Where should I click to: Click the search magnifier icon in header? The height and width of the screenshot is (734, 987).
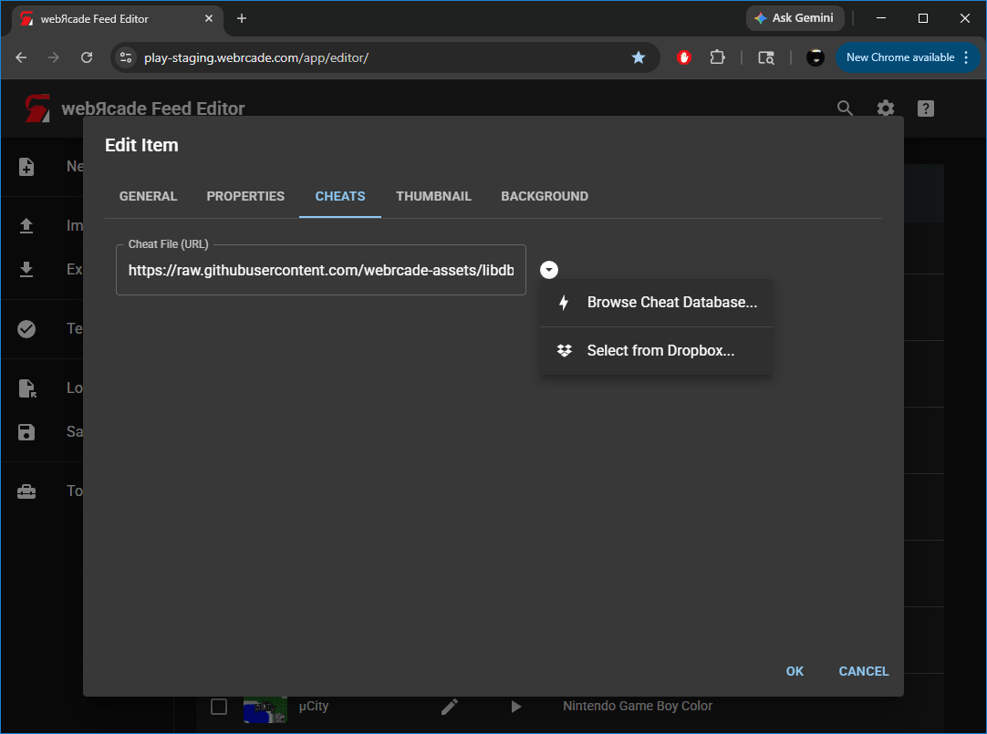[x=845, y=109]
